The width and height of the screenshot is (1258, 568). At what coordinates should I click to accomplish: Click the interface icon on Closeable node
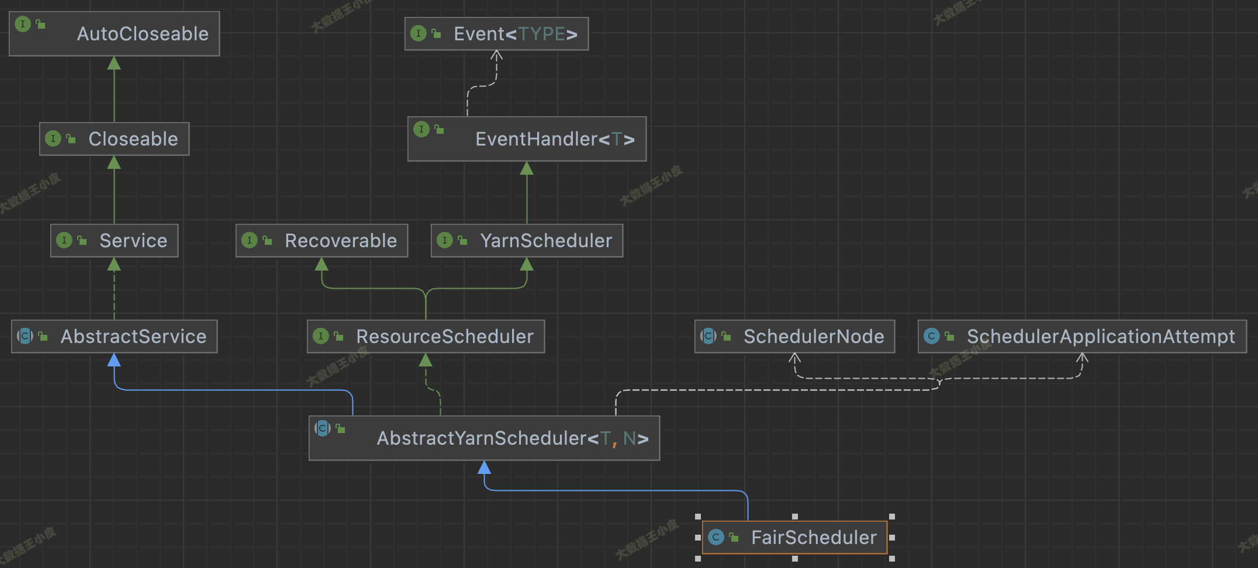tap(53, 138)
